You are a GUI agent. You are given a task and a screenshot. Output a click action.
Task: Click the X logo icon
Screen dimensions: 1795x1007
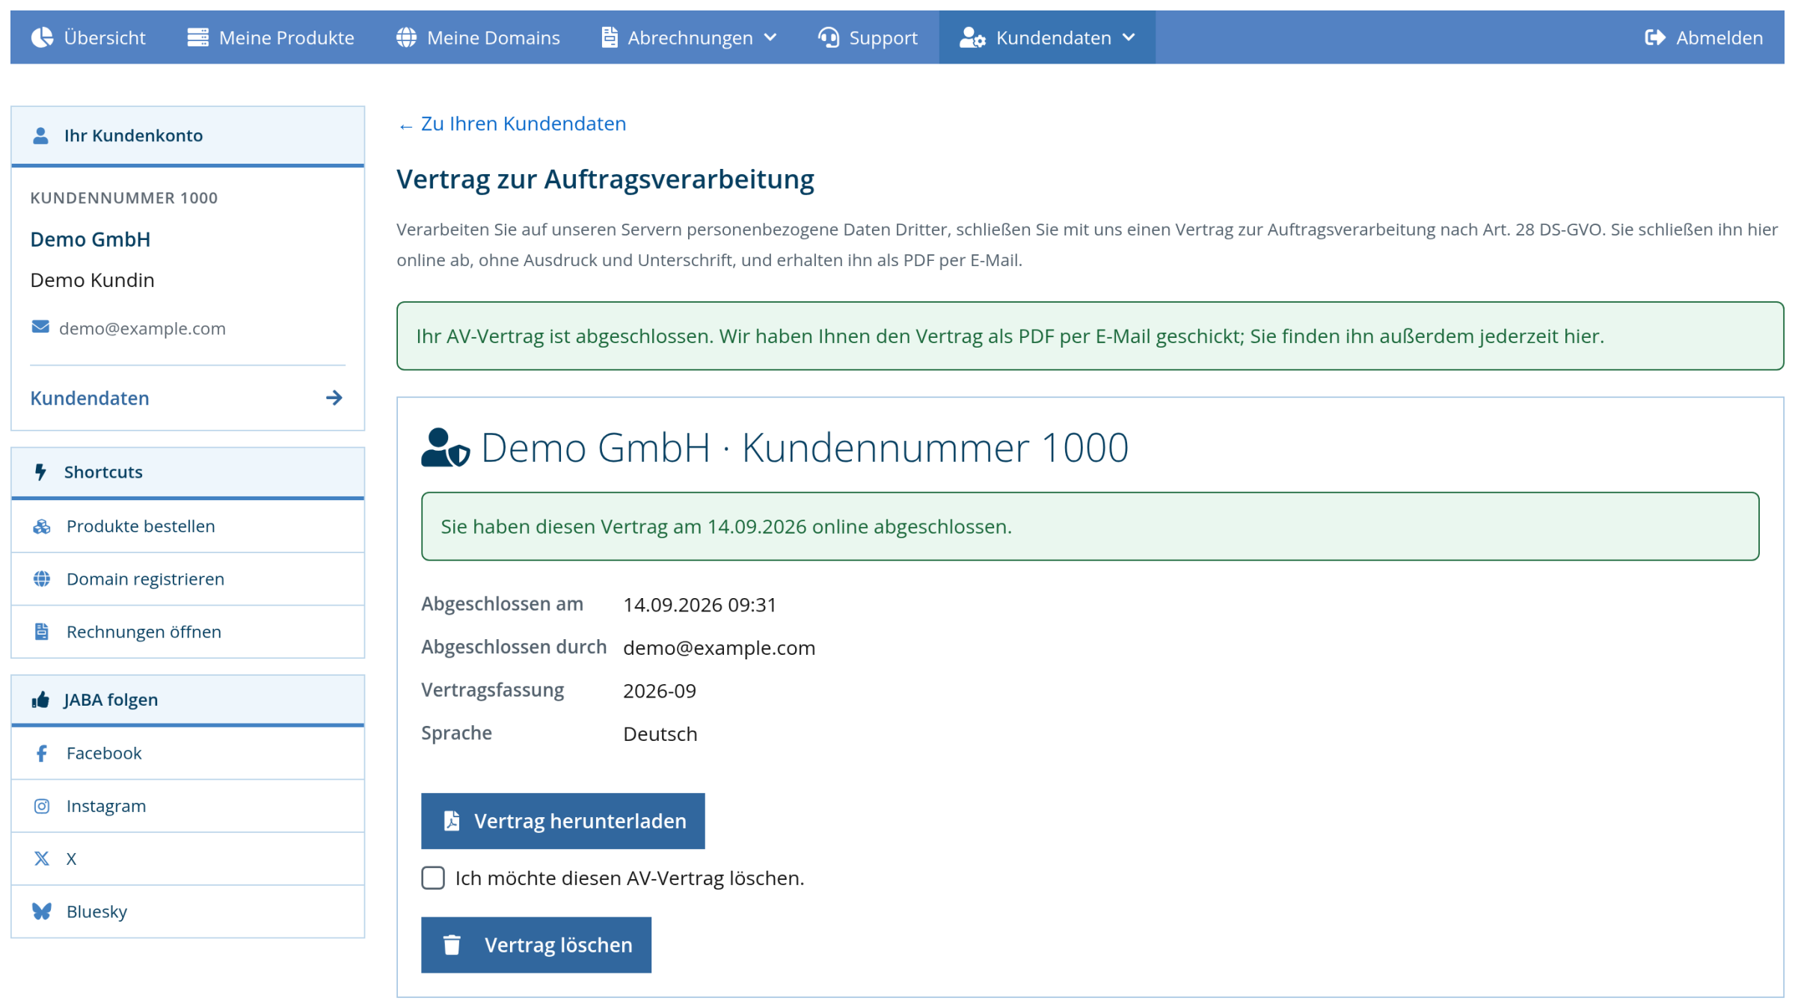point(42,858)
